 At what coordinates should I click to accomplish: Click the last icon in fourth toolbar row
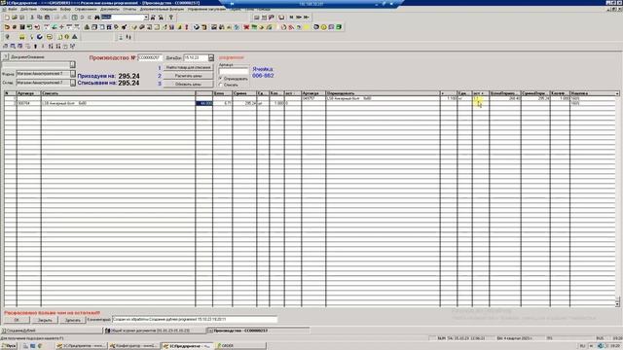point(73,46)
